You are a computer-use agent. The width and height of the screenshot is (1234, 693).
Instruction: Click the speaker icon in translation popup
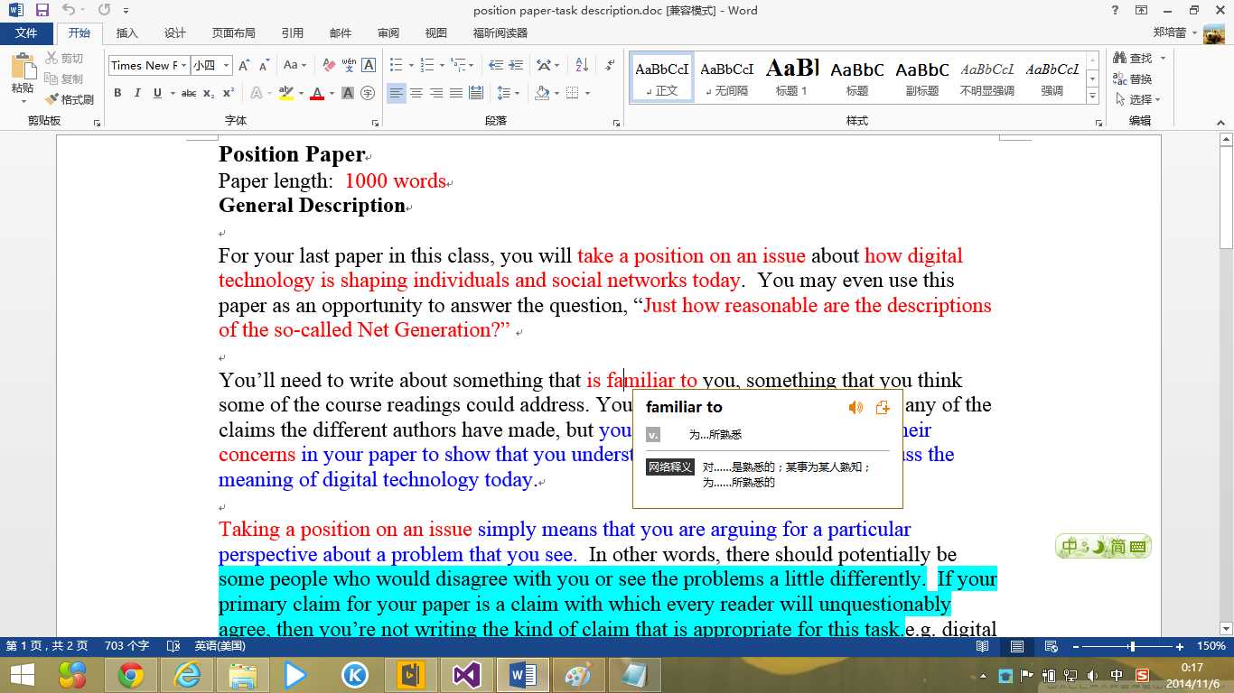[x=855, y=408]
